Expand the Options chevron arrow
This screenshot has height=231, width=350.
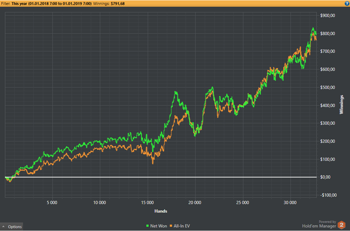[x=3, y=226]
